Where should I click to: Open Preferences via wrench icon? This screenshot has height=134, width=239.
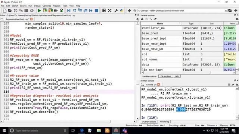pos(116,11)
